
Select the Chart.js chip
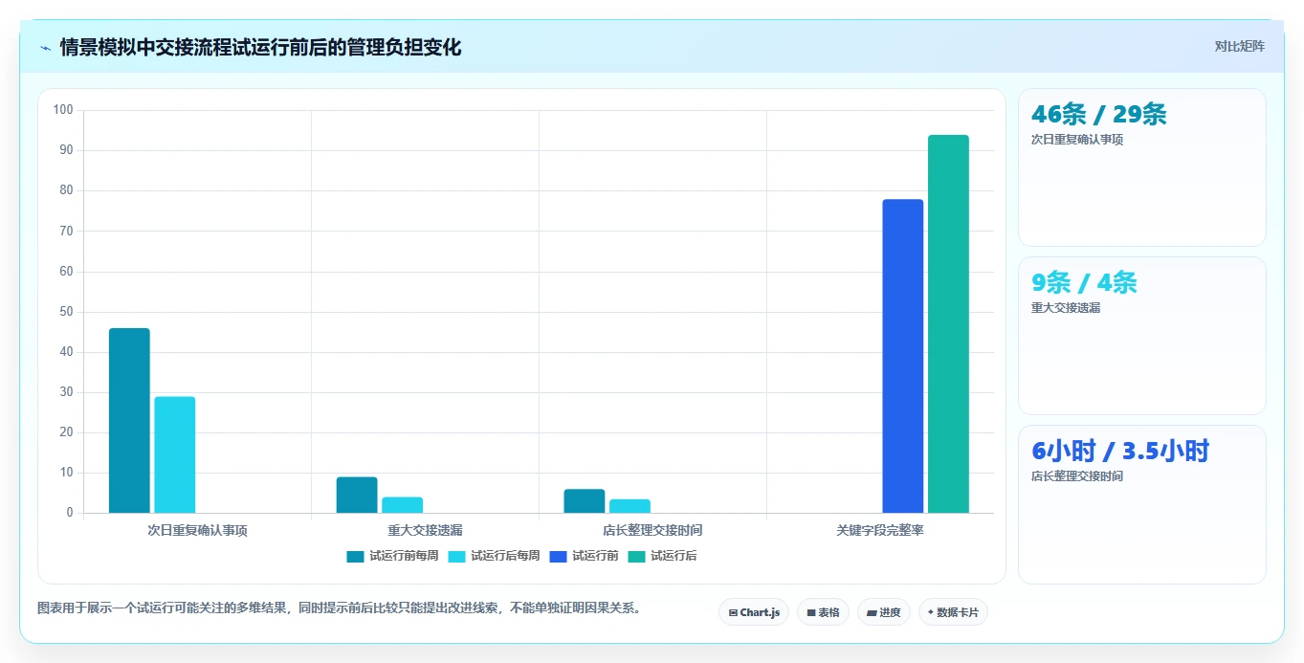pos(754,612)
